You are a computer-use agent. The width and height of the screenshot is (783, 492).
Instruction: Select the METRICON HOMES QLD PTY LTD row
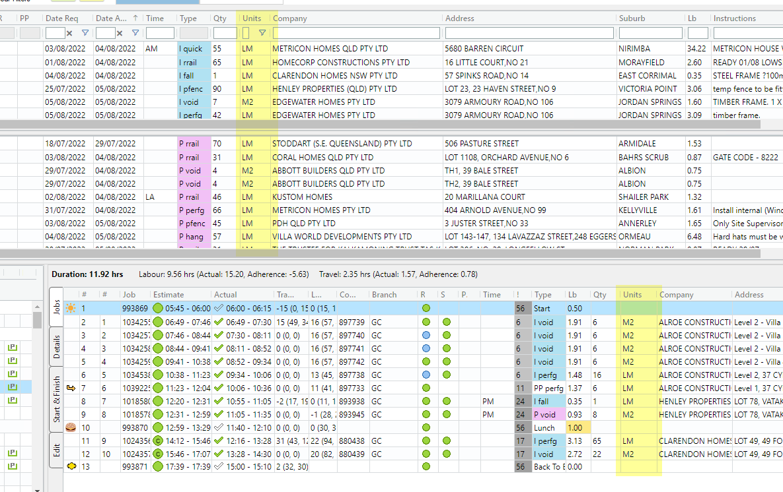(391, 49)
